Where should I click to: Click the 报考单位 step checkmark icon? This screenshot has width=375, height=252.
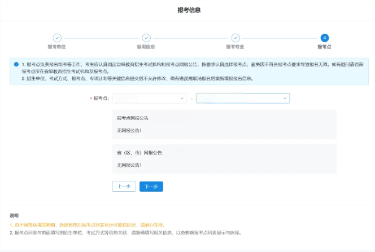click(57, 38)
